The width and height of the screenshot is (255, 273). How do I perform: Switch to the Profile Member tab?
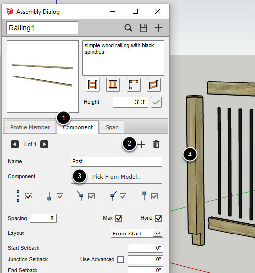tap(30, 127)
